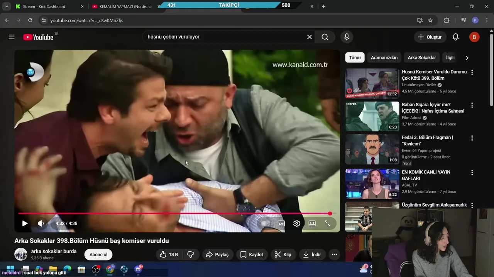This screenshot has height=277, width=494.
Task: Open Baban Sigara İçiyor mu thumbnail
Action: click(x=372, y=117)
